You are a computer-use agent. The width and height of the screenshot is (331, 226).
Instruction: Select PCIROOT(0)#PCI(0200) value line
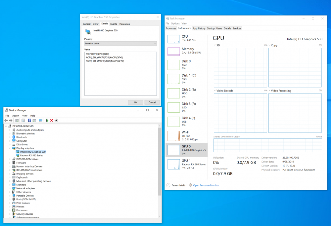click(x=98, y=54)
